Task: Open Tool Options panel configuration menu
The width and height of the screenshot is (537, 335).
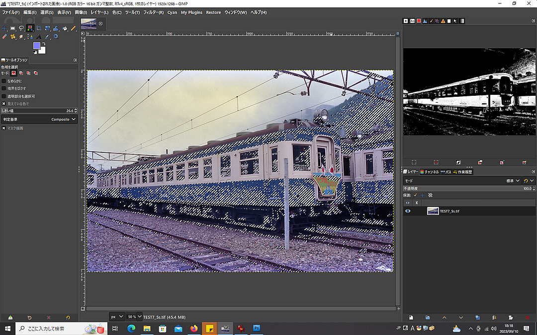Action: pos(76,60)
